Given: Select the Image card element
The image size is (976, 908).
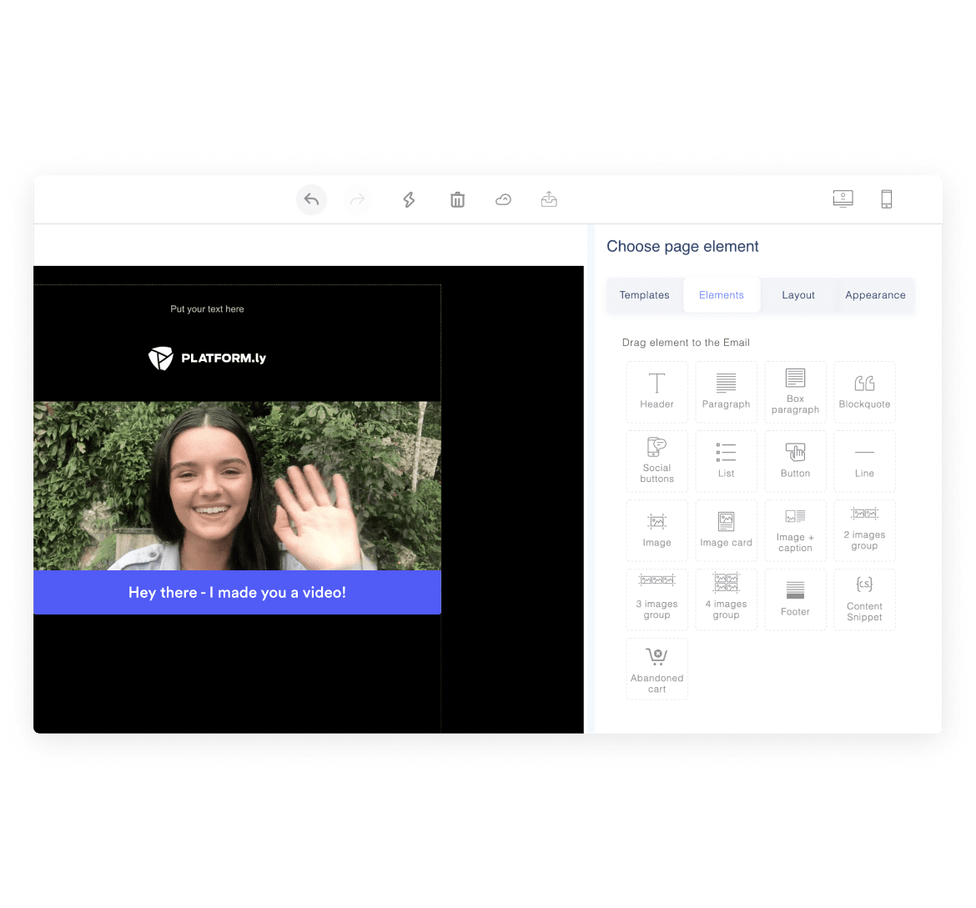Looking at the screenshot, I should [726, 530].
